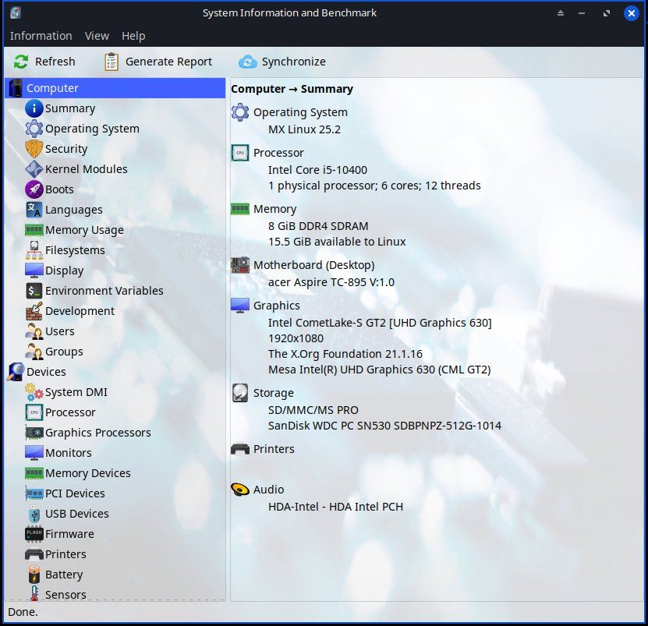Click the application icon in title bar
Screen dimensions: 648x626
pyautogui.click(x=16, y=12)
